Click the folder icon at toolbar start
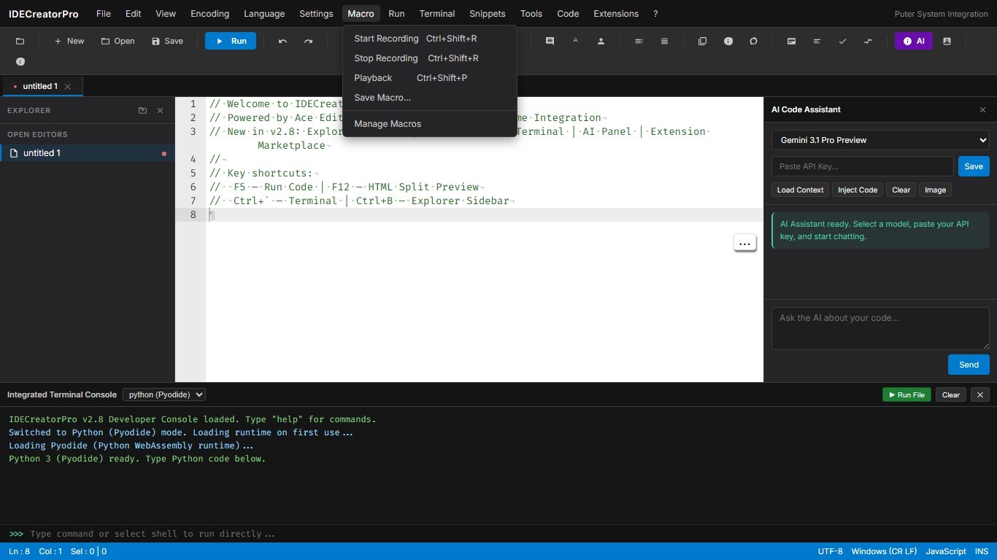Viewport: 997px width, 560px height. 20,41
